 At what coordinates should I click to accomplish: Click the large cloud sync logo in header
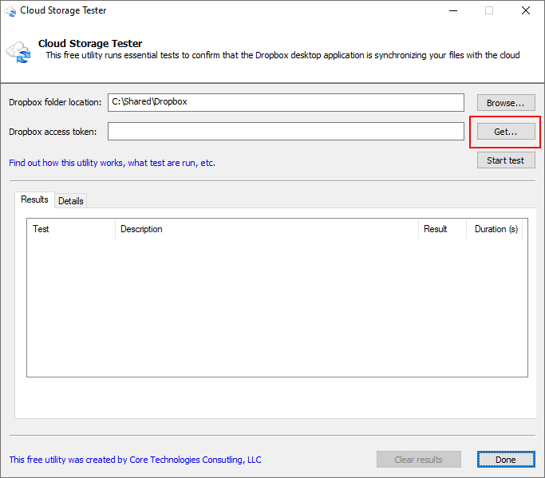[18, 52]
